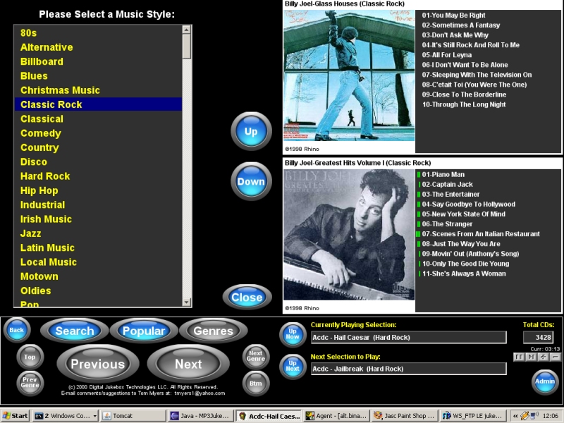Queue song 01-Piano Man

point(443,174)
